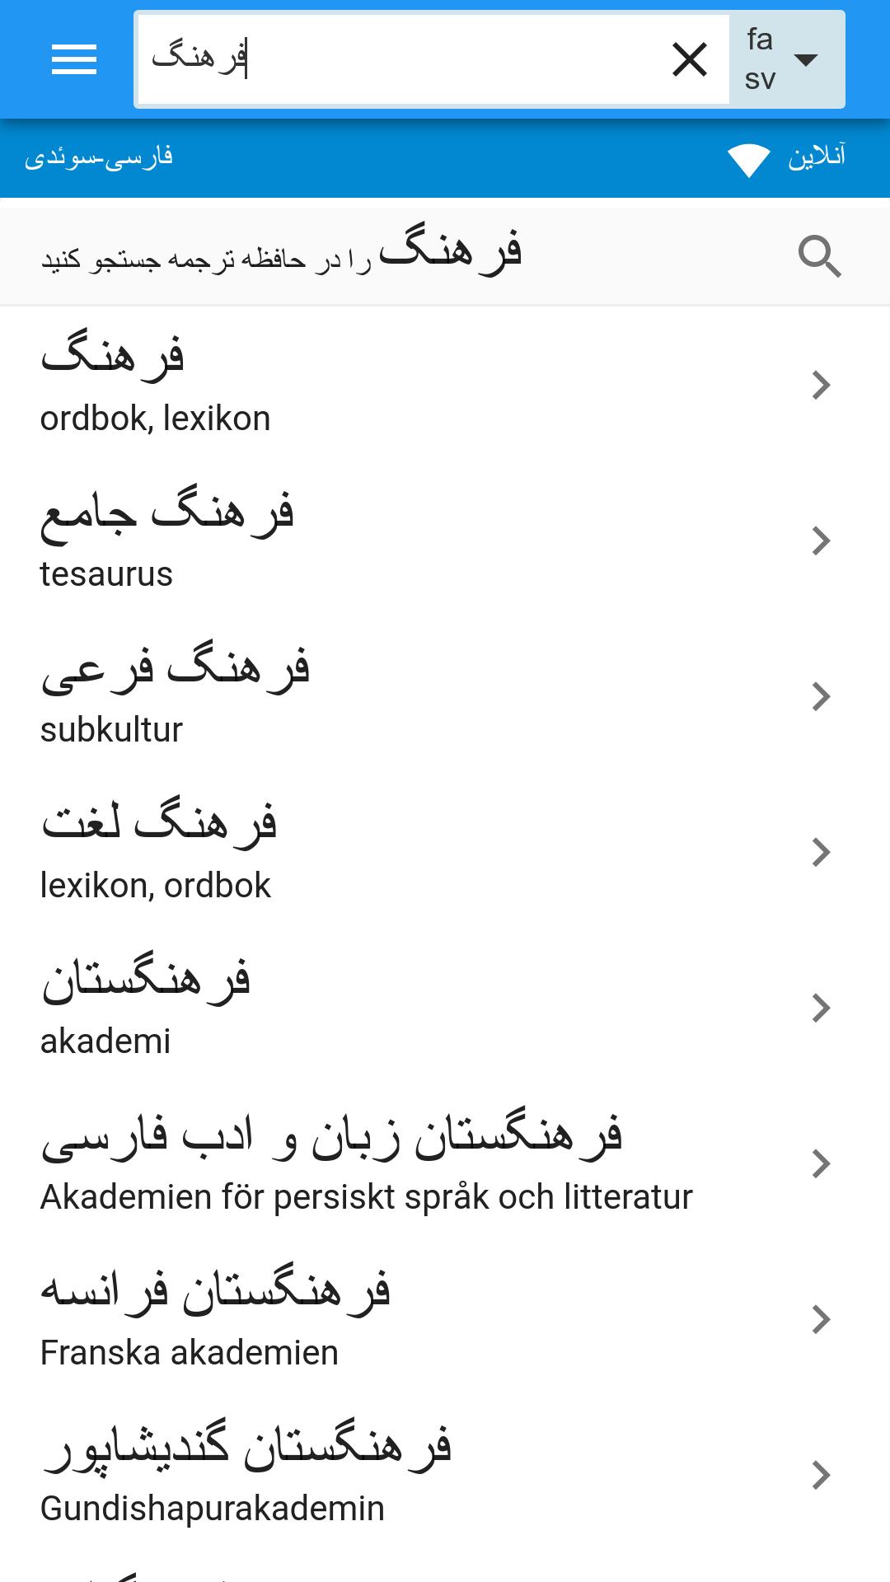890x1582 pixels.
Task: Open the fa/sv language pair dropdown
Action: [x=786, y=59]
